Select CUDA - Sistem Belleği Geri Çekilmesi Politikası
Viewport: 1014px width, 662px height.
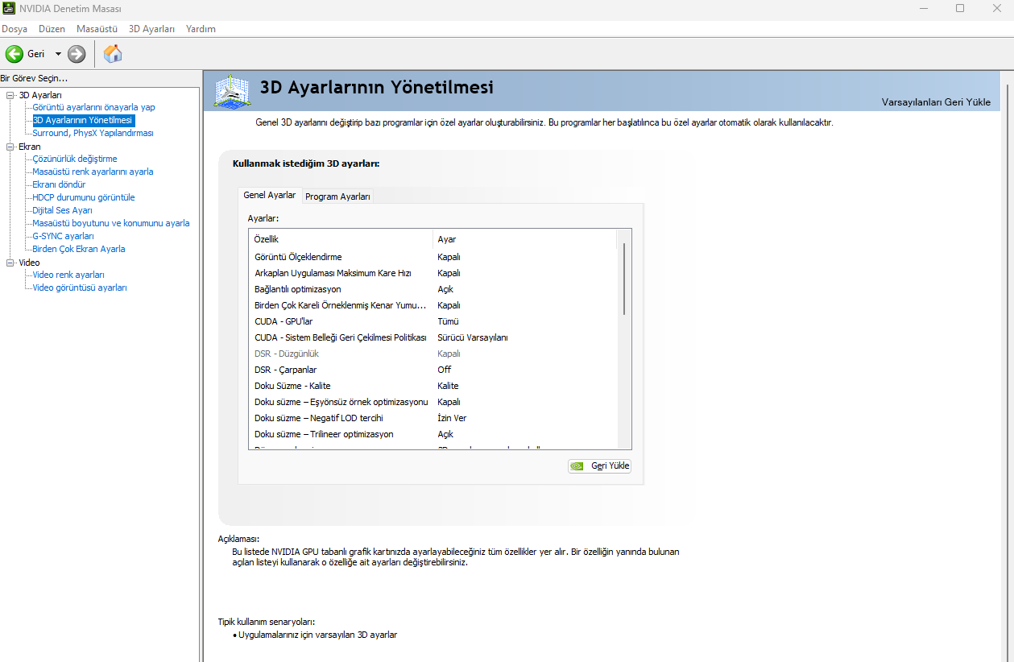pos(433,337)
